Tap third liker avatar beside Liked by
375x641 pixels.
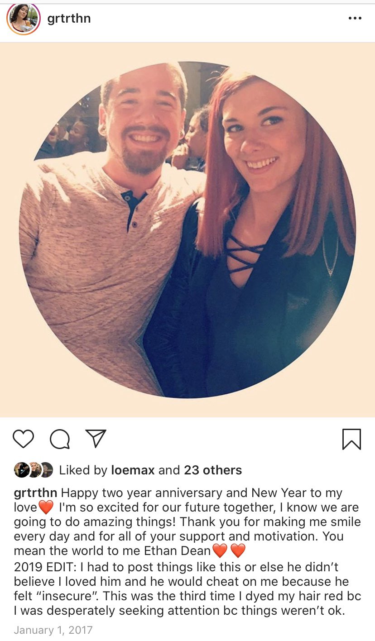46,470
